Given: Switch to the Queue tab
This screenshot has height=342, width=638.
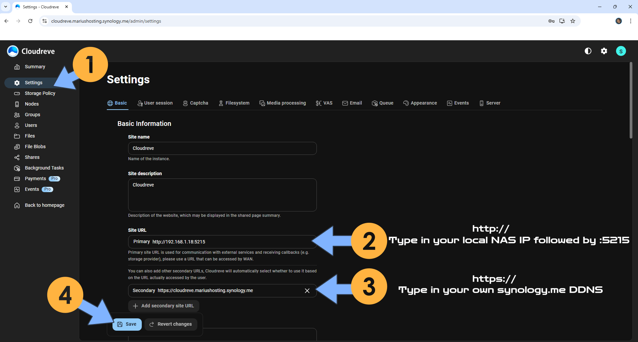Looking at the screenshot, I should [x=383, y=103].
